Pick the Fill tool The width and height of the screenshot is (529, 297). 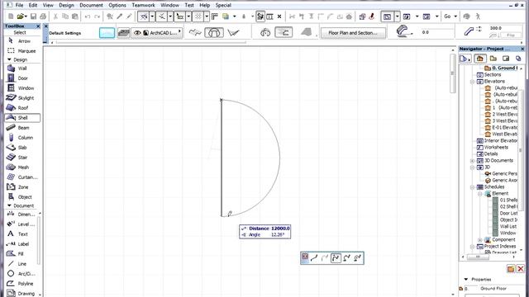pyautogui.click(x=21, y=253)
